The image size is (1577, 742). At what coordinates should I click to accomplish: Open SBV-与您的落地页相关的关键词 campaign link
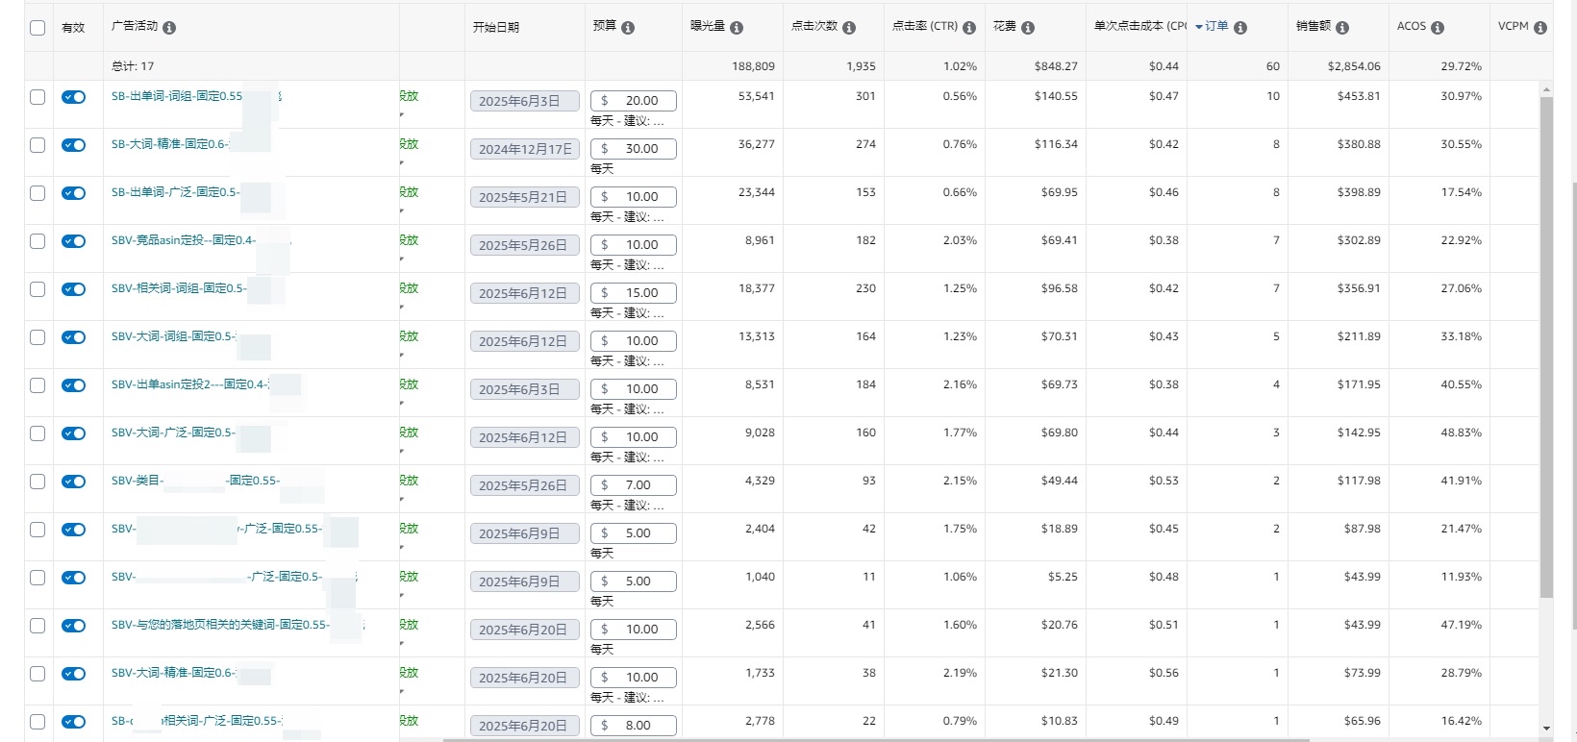click(x=220, y=625)
